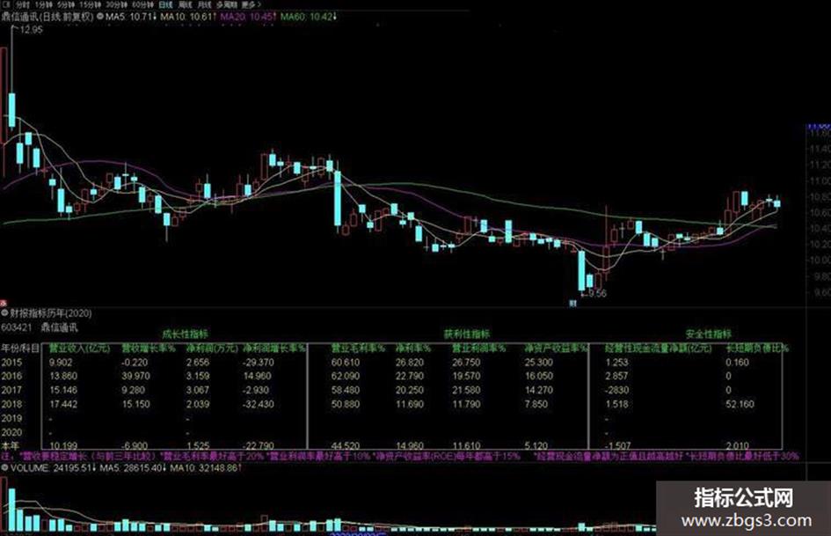This screenshot has height=536, width=831.
Task: Select the 1分钟 timeframe tab
Action: tap(43, 4)
